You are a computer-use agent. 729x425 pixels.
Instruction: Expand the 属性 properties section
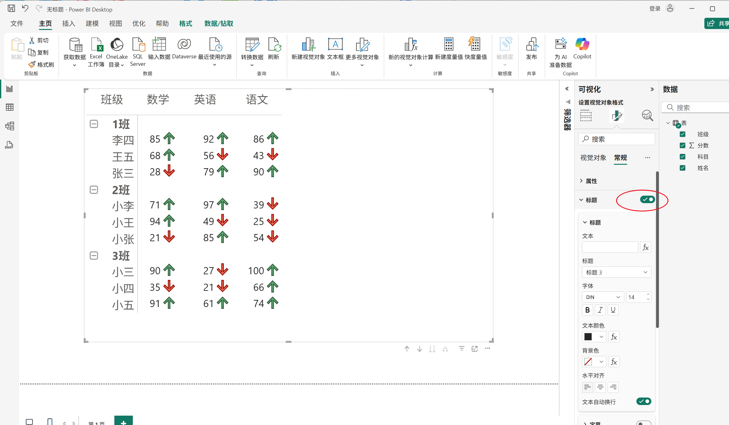click(x=591, y=181)
